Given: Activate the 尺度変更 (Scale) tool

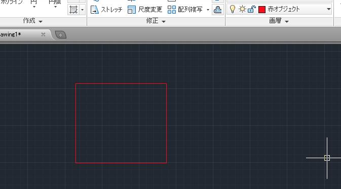Looking at the screenshot, I should point(145,10).
